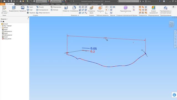
Task: Select Конец детали in the model tree
Action: 7,39
